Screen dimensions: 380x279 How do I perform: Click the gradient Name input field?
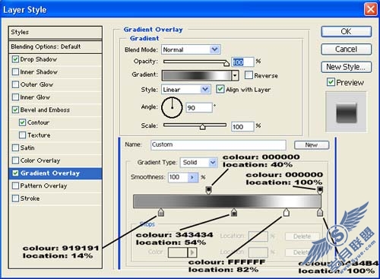coord(218,145)
